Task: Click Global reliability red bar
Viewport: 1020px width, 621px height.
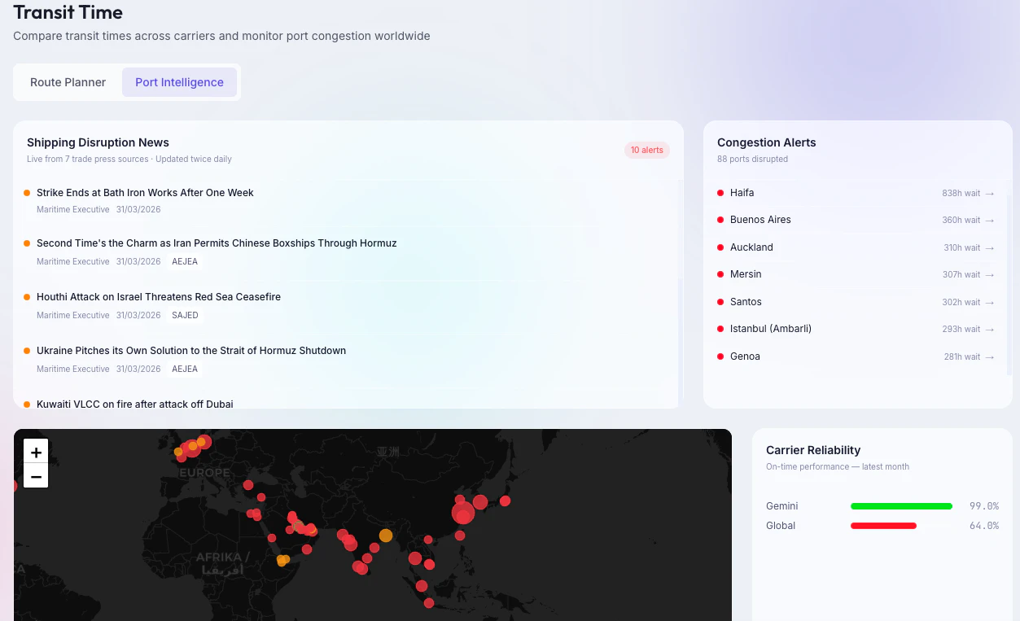Action: point(883,526)
